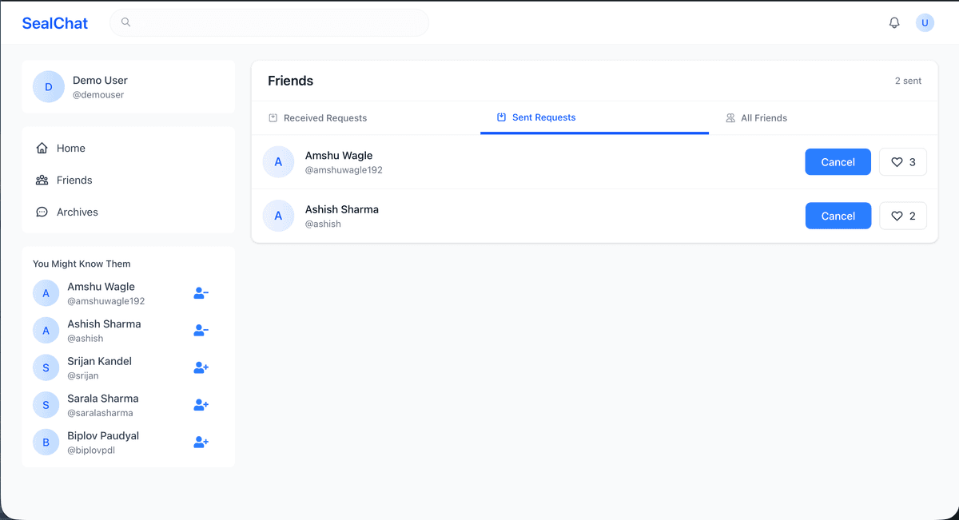
Task: Click the Friends people icon in sidebar
Action: click(42, 181)
